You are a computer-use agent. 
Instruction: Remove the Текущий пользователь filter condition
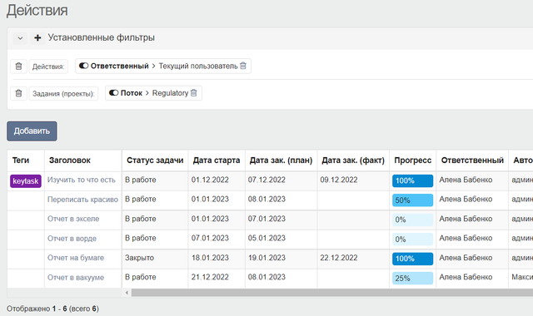[243, 66]
